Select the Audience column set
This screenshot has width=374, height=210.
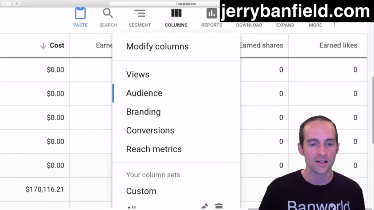[144, 93]
